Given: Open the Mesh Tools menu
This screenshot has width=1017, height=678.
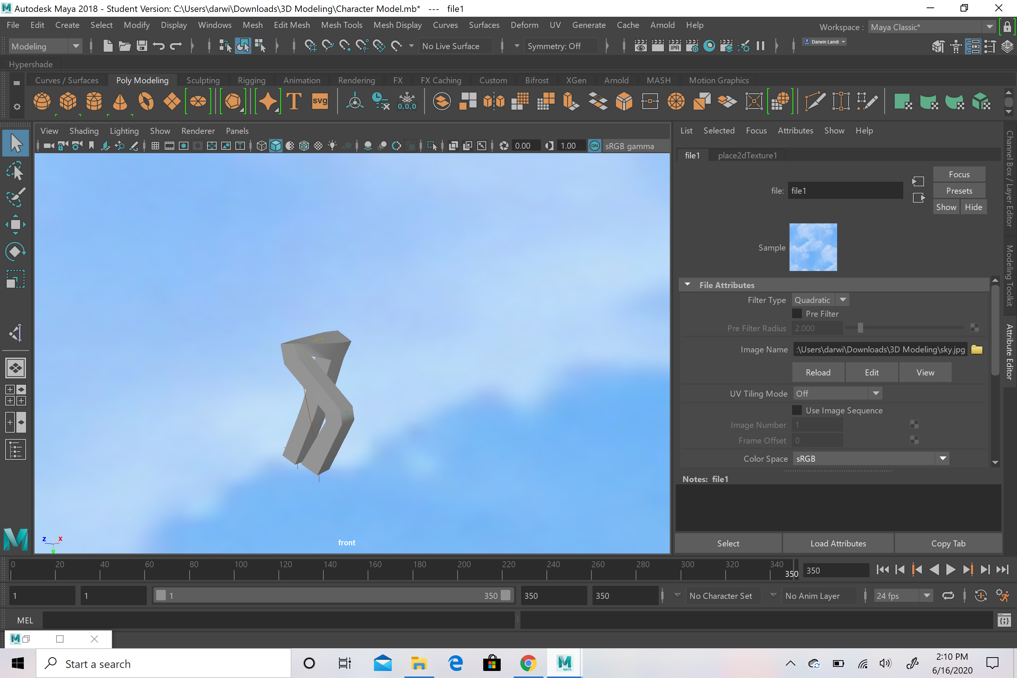Looking at the screenshot, I should click(341, 25).
